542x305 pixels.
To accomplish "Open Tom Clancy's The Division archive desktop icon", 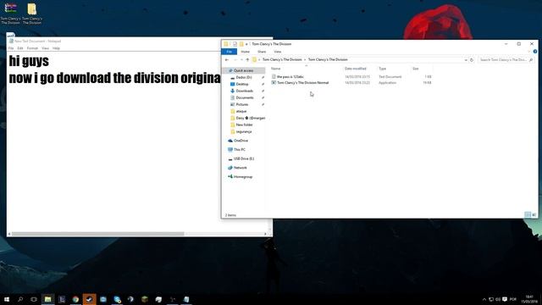I will 10,14.
